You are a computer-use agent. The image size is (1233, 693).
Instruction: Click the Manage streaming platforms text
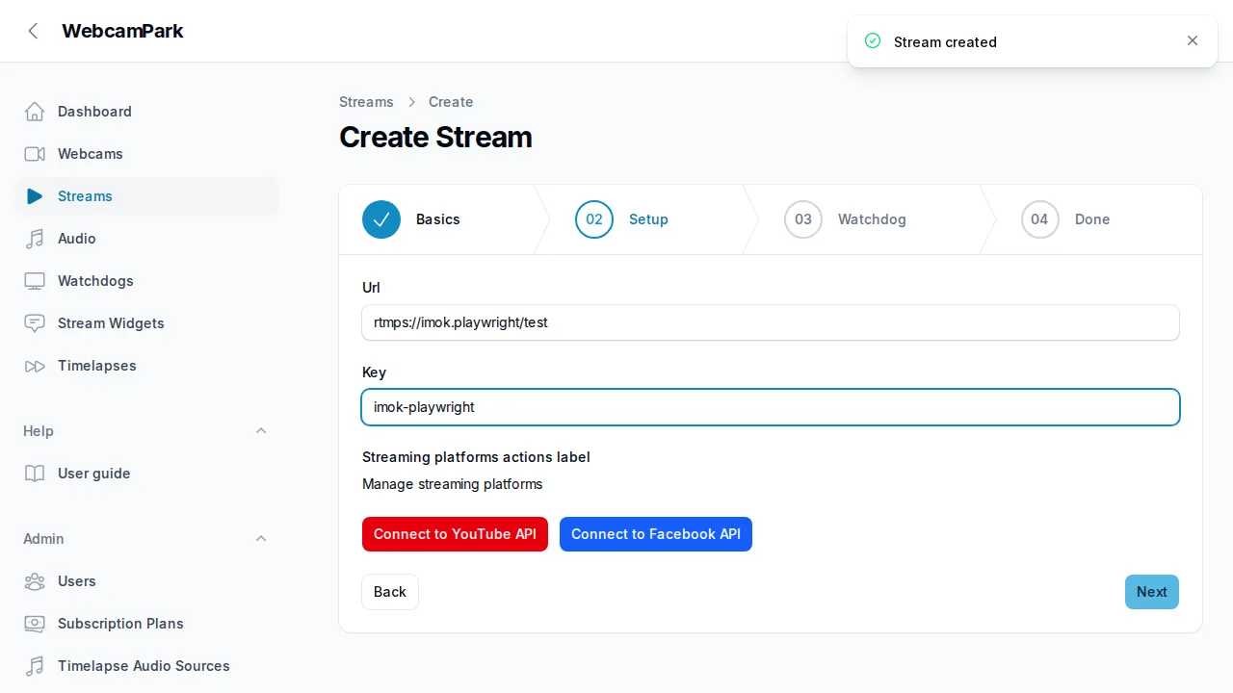coord(453,484)
